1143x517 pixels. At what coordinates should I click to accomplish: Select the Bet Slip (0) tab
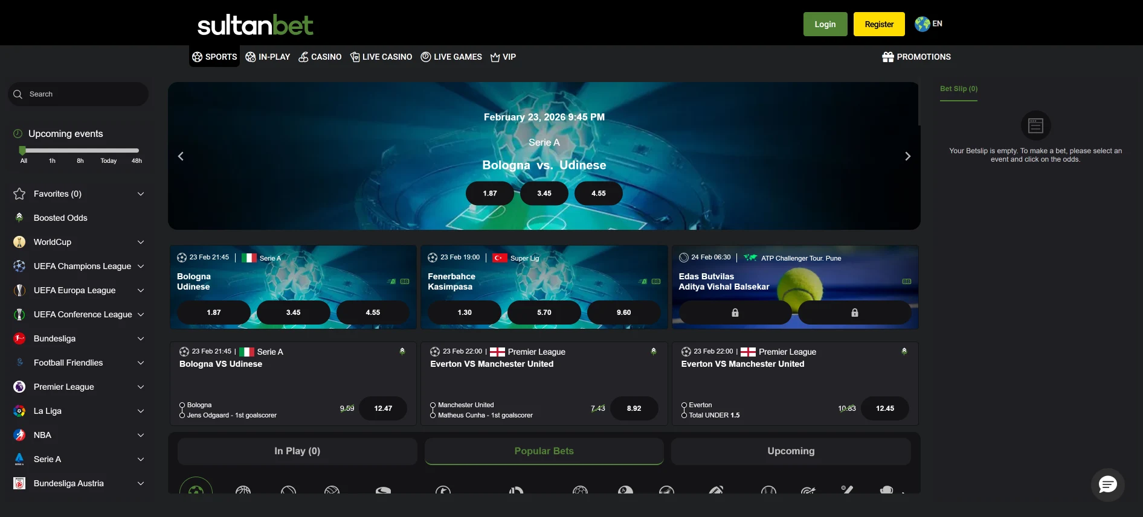point(959,89)
